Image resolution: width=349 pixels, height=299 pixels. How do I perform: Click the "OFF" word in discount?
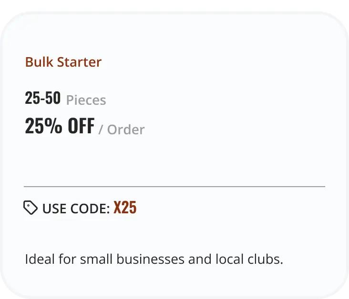click(x=81, y=126)
